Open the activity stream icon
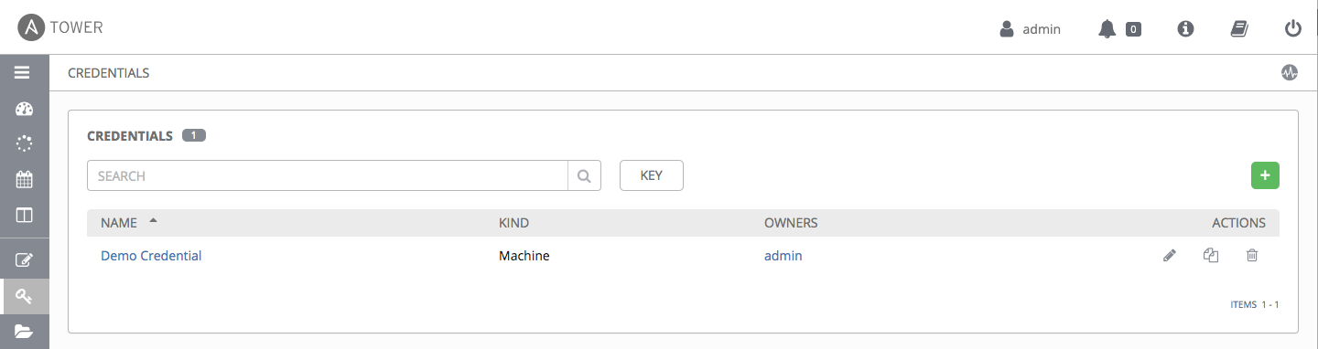1318x349 pixels. (x=1290, y=73)
